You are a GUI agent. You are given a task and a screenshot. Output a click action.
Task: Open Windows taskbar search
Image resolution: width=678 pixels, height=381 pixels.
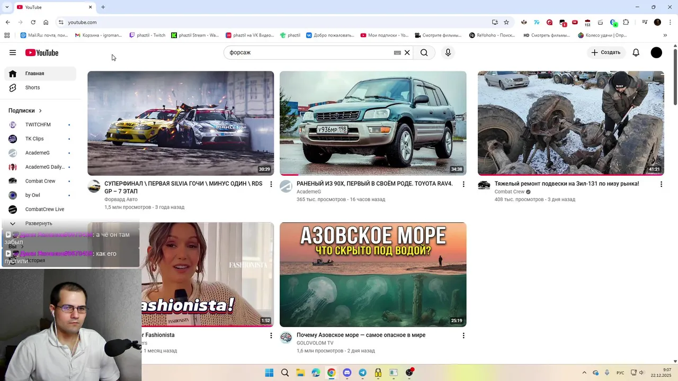tap(285, 373)
